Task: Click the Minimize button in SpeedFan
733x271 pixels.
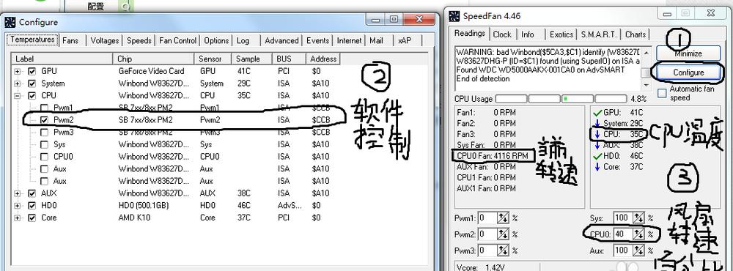Action: 688,53
